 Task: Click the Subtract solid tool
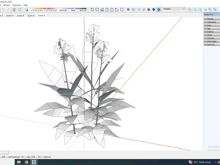point(205,10)
